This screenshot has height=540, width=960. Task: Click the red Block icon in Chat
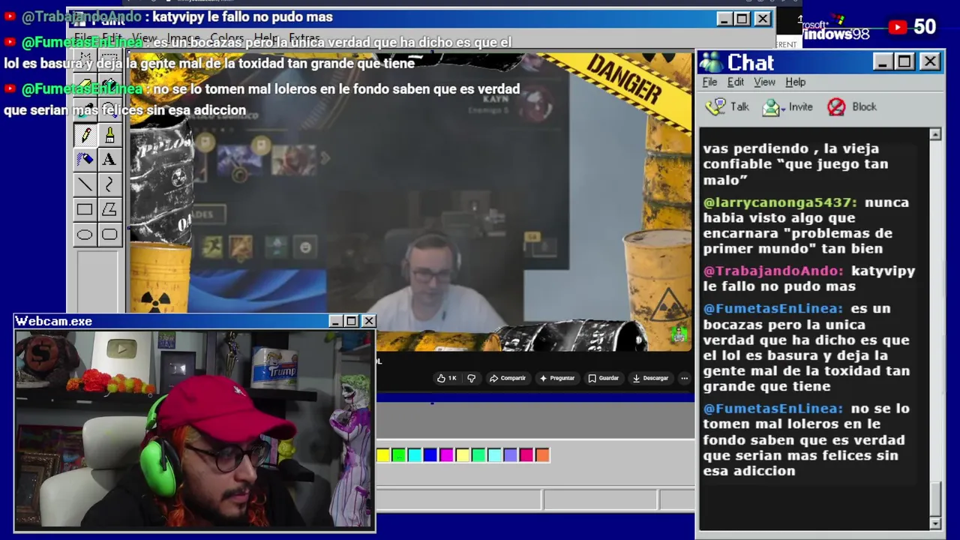836,107
